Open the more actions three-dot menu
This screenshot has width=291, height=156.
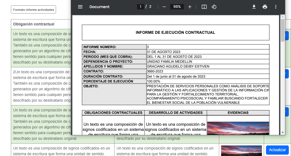tap(275, 7)
